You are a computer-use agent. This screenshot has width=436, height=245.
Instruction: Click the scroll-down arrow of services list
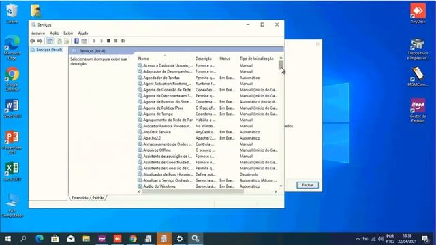pos(281,186)
